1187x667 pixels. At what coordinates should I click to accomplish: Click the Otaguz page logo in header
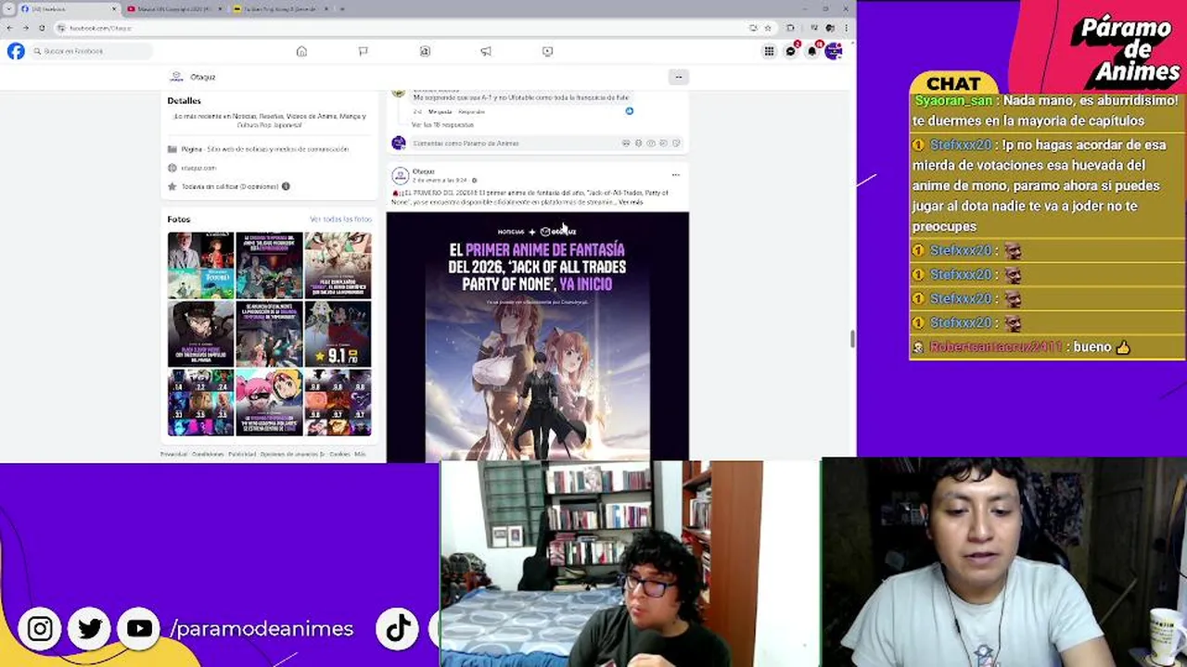click(177, 77)
